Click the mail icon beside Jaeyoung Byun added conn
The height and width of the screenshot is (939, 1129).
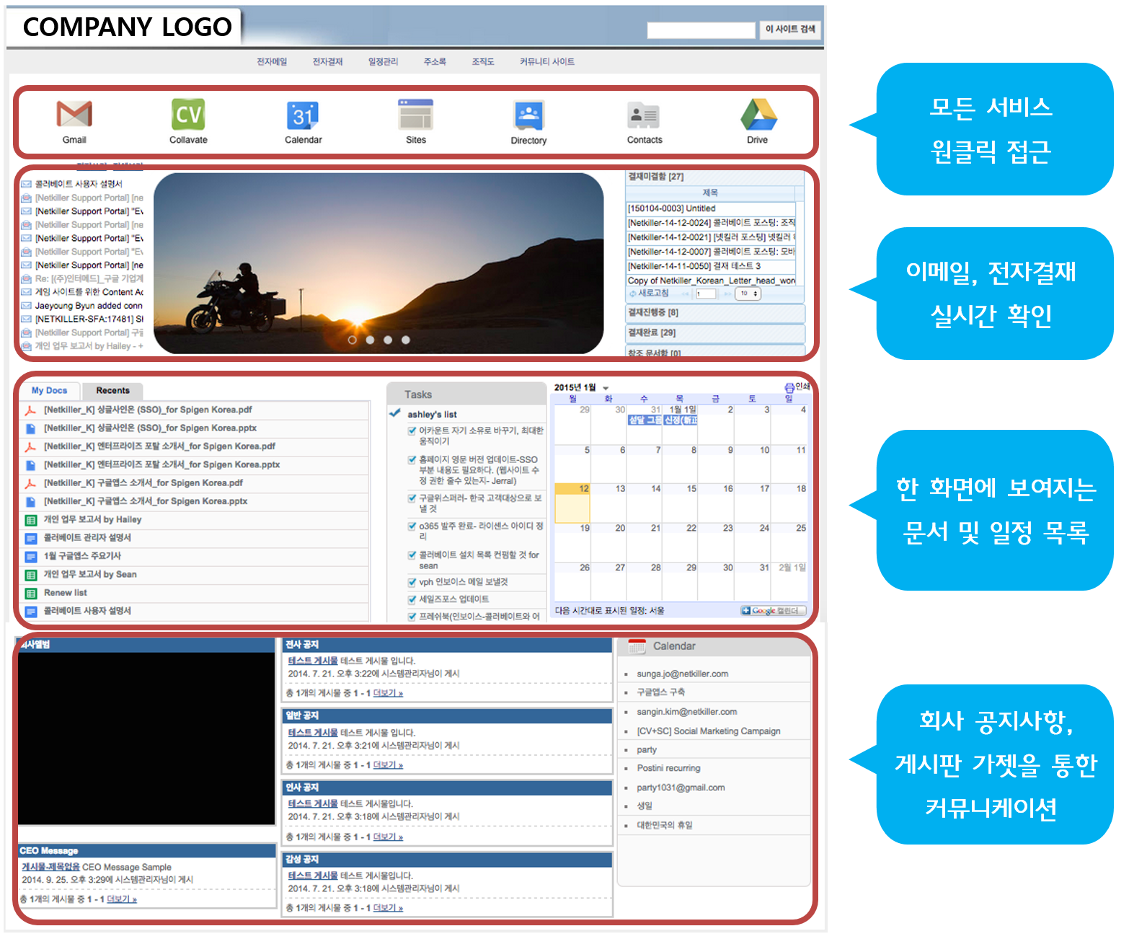click(26, 306)
